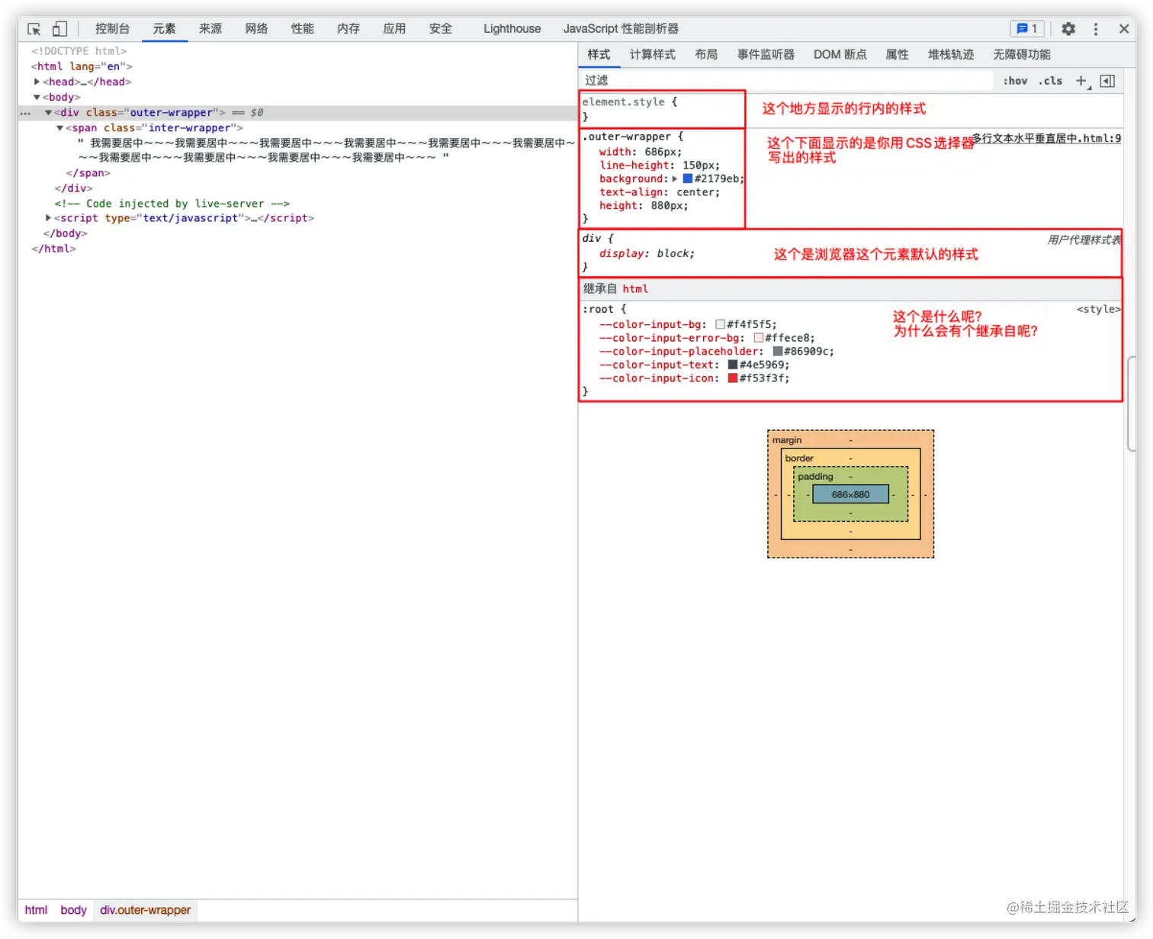This screenshot has width=1153, height=939.
Task: Expand the head element node
Action: click(37, 82)
